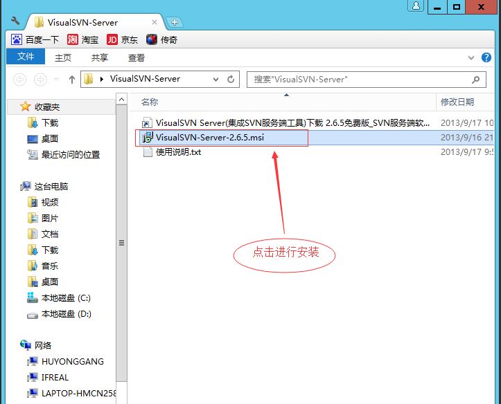This screenshot has height=404, width=501.
Task: Open 本地磁盘 (C:)
Action: point(66,298)
